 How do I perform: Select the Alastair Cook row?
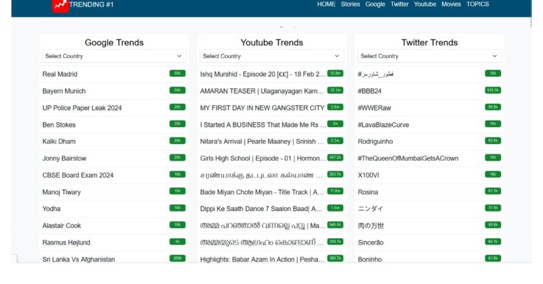click(114, 225)
